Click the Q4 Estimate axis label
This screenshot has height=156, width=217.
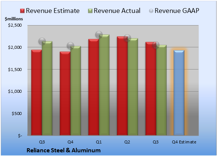click(184, 142)
